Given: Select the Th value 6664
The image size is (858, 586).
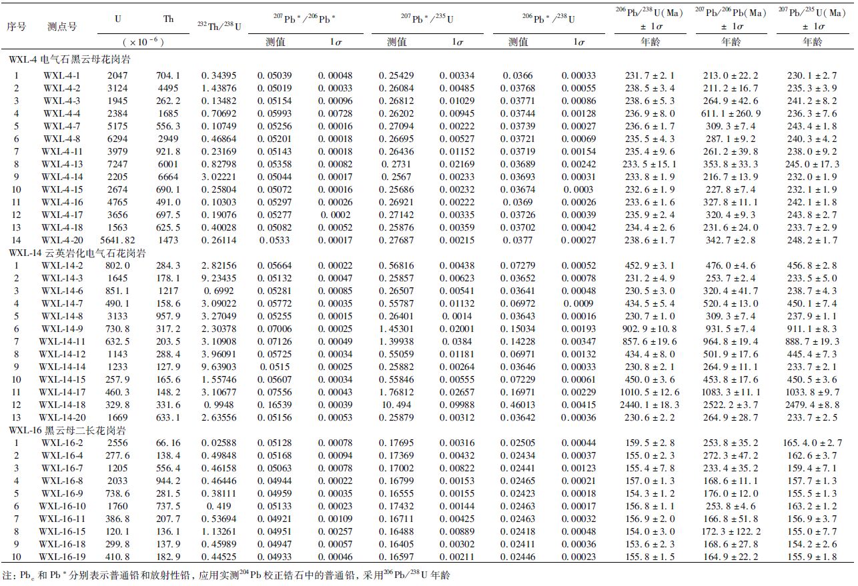Looking at the screenshot, I should point(169,177).
